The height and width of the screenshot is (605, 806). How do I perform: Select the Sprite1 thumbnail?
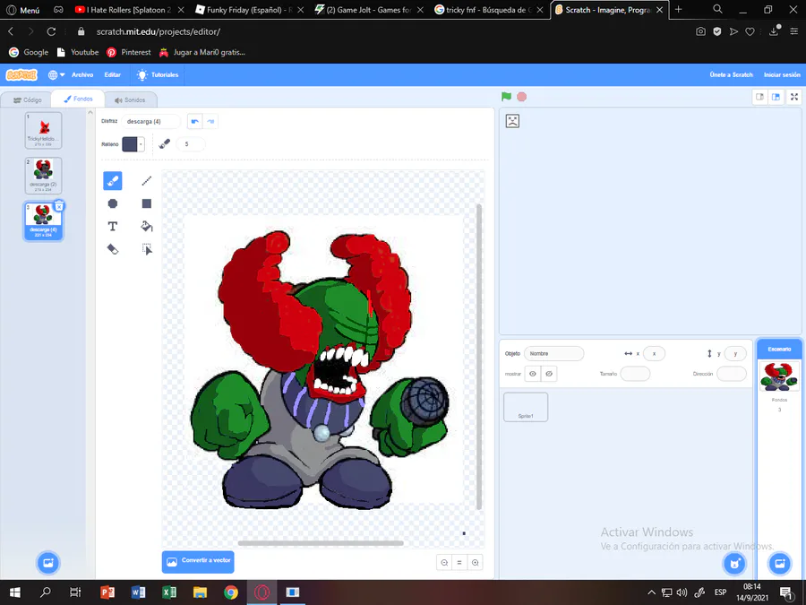[526, 407]
